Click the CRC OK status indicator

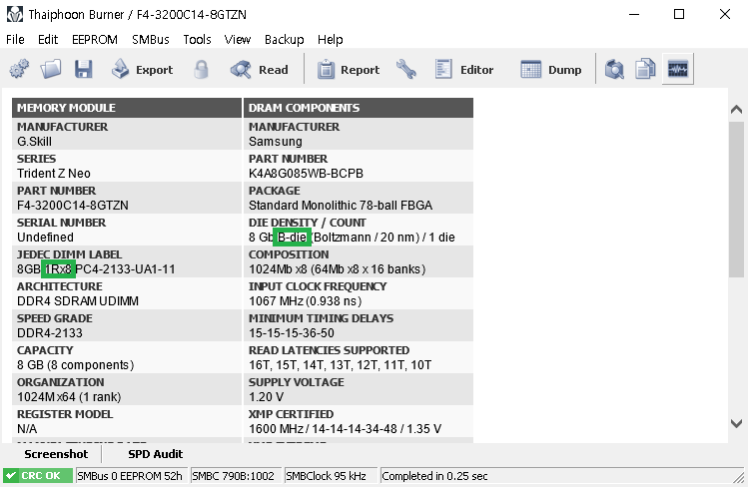pos(38,476)
